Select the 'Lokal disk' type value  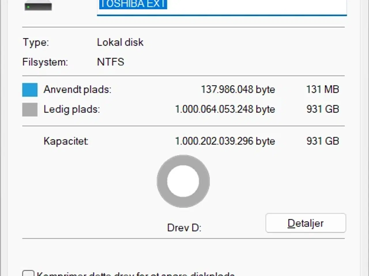point(120,42)
